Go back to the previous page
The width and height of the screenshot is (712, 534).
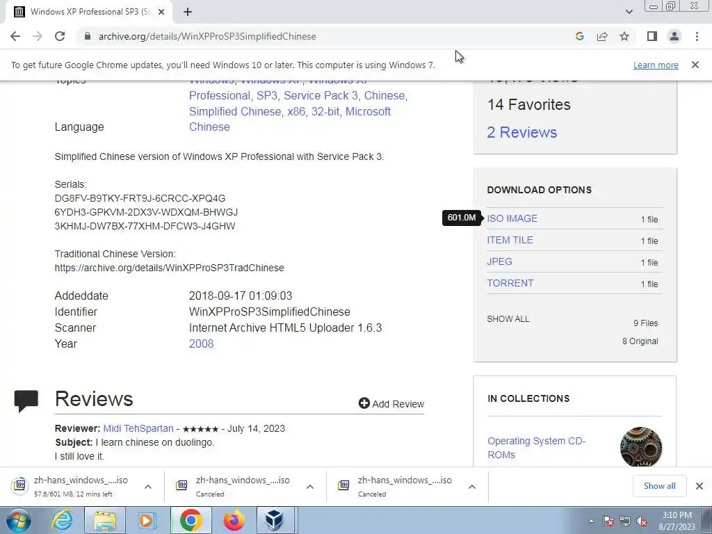tap(15, 36)
